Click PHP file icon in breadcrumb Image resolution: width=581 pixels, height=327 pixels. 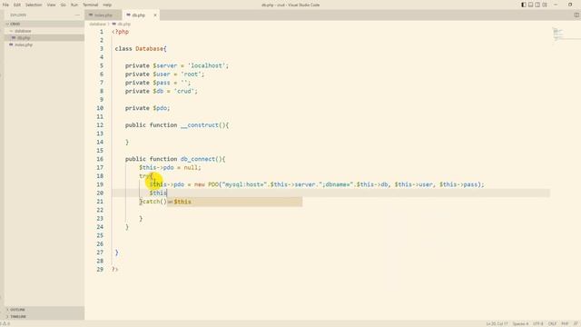point(114,25)
